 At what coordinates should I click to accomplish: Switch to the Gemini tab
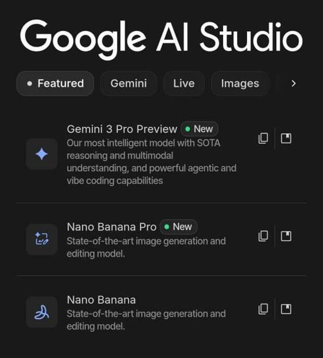coord(129,83)
